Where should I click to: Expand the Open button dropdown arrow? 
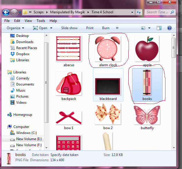click(x=51, y=28)
